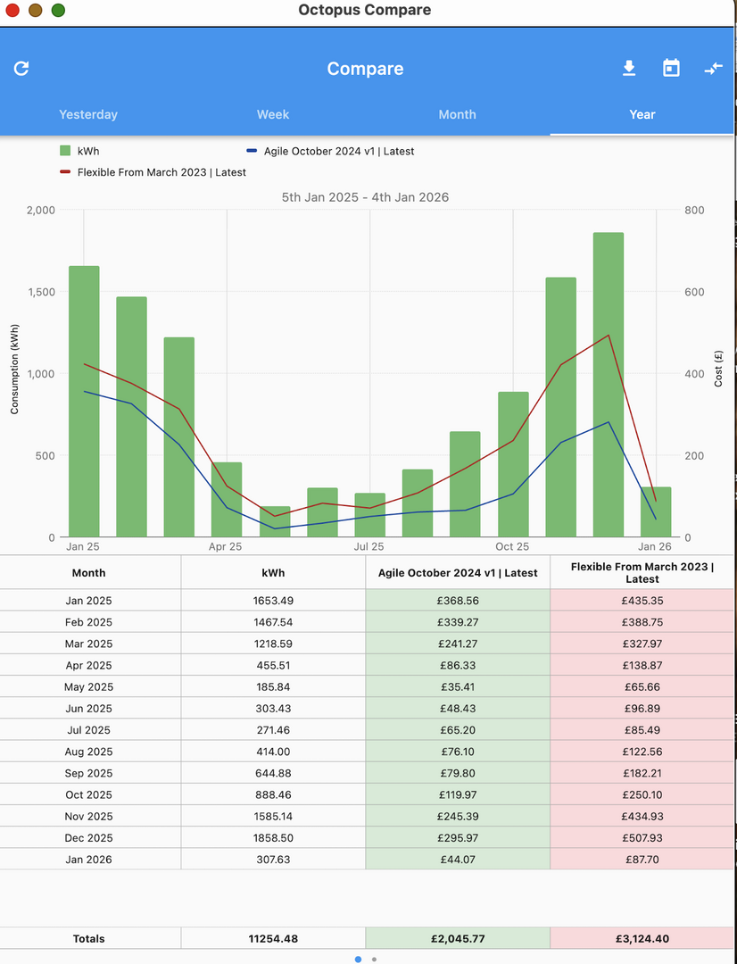Viewport: 737px width, 964px height.
Task: Select the Month tab
Action: (457, 114)
